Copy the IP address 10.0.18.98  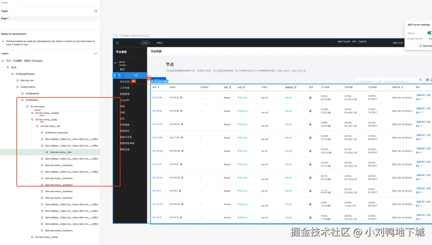(181, 111)
